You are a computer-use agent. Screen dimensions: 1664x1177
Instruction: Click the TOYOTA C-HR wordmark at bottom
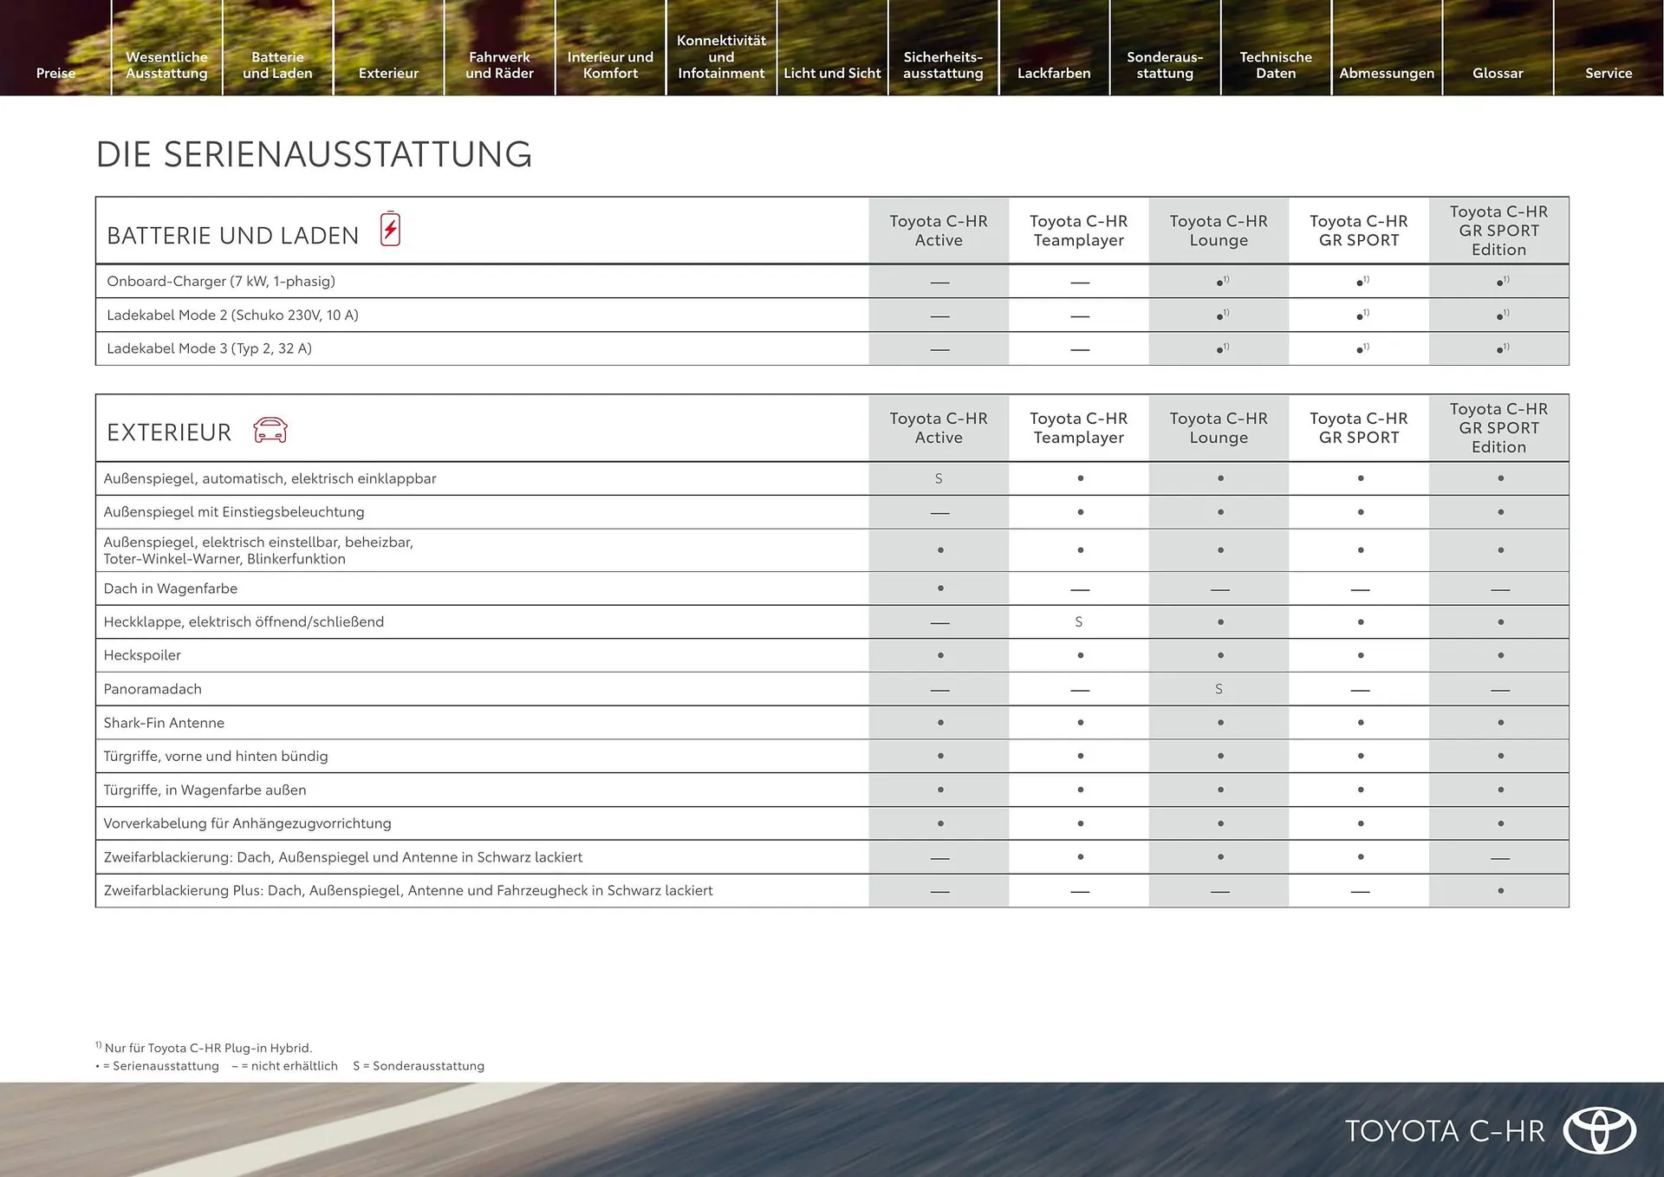pyautogui.click(x=1446, y=1130)
